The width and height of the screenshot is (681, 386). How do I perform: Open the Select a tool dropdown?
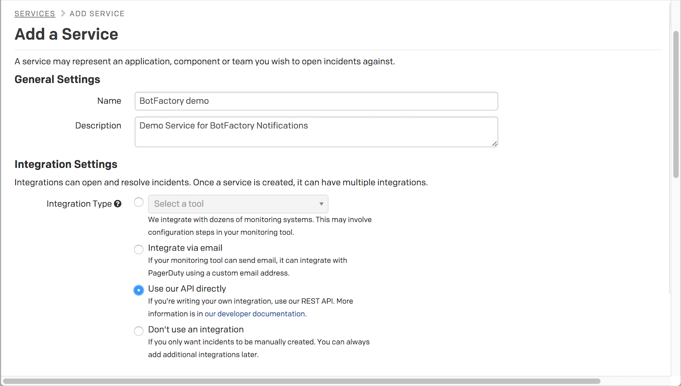tap(238, 204)
